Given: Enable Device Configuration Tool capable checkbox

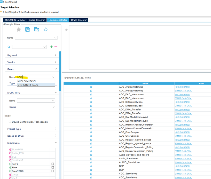Looking at the screenshot, I should pyautogui.click(x=10, y=122).
